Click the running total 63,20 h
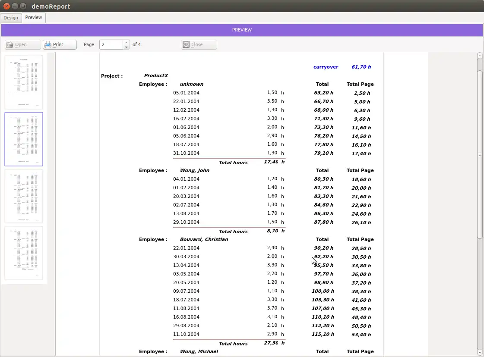 tap(324, 93)
